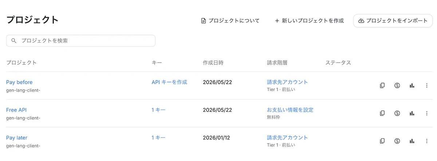Viewport: 437px width, 161px height.
Task: Open more options menu for Free API
Action: tap(427, 113)
